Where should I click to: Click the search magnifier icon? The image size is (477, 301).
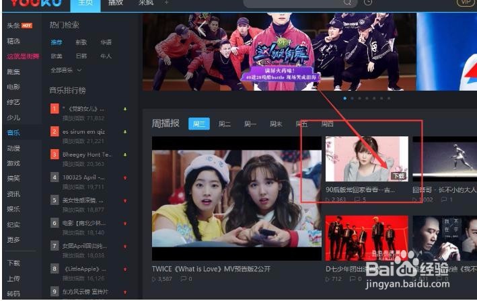click(x=347, y=3)
